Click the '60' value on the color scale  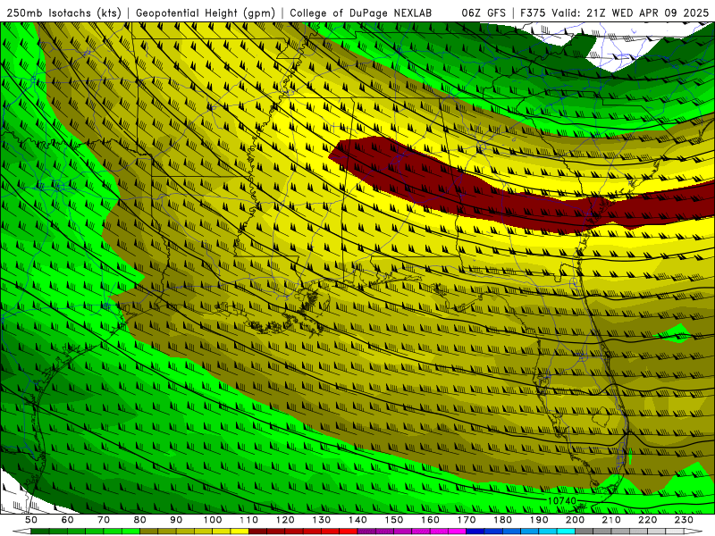coord(68,520)
